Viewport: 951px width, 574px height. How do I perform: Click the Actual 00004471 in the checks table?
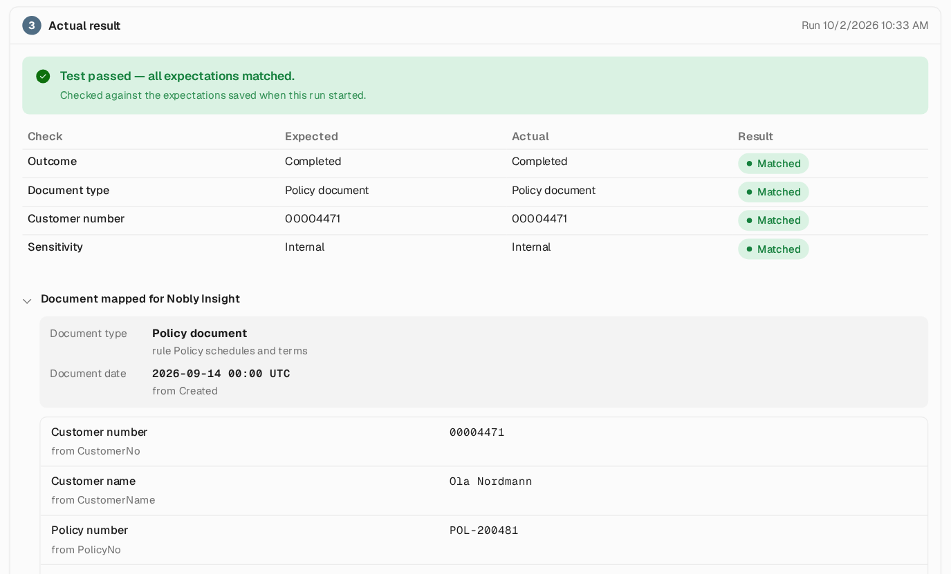[x=539, y=219]
